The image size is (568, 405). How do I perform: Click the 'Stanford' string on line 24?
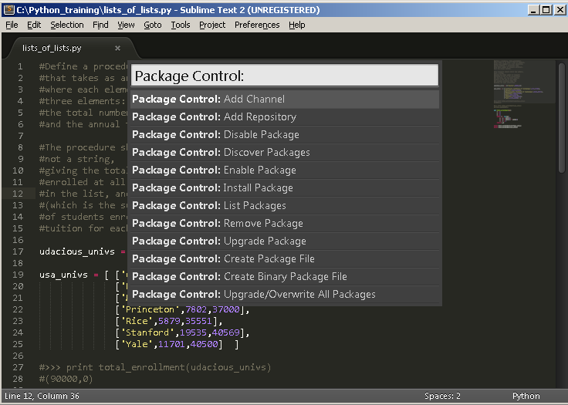pos(147,332)
